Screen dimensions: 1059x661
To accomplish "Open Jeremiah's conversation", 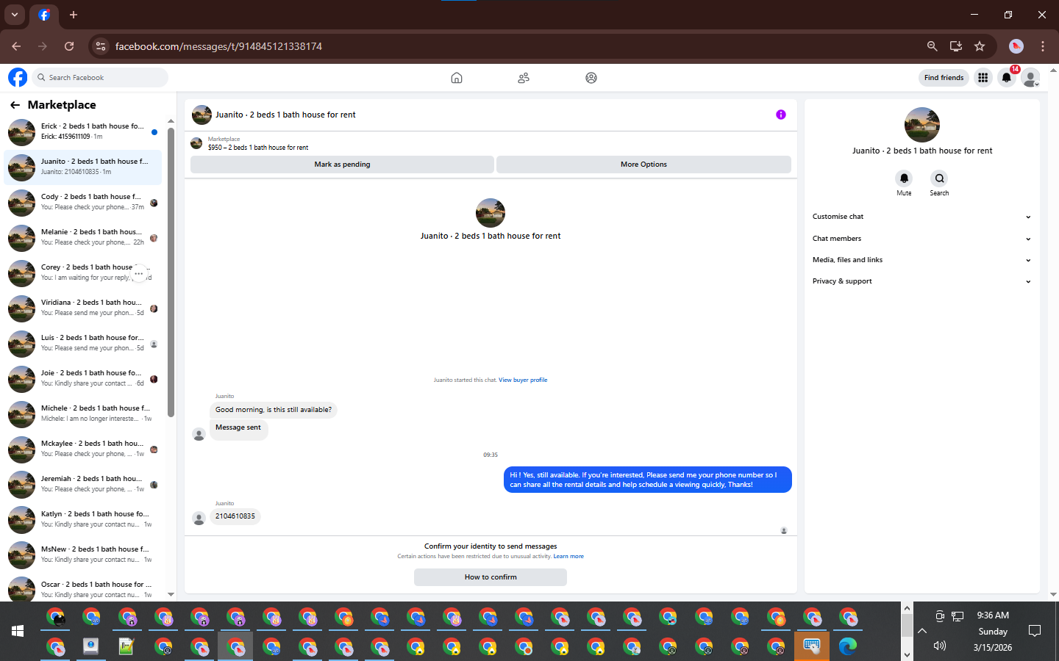I will (82, 485).
